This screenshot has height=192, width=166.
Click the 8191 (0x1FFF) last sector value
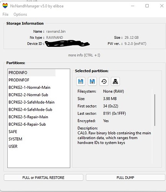115,114
